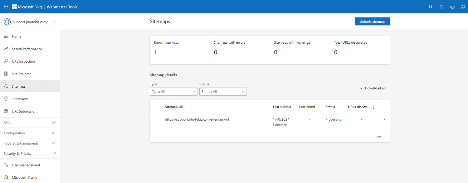
Task: Open the row actions menu for sitemap.xml
Action: [x=384, y=119]
